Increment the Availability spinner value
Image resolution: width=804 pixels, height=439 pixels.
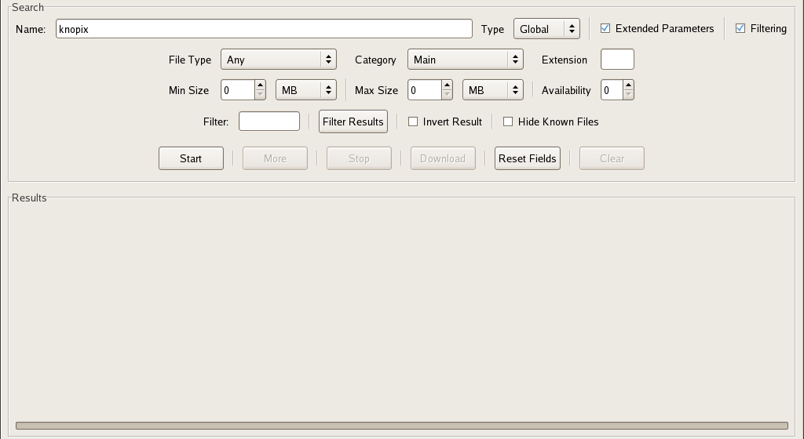coord(628,85)
